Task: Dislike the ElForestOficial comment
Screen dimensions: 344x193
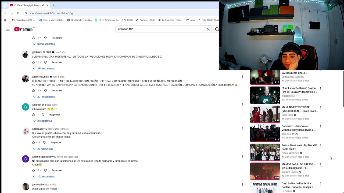Action: coord(45,90)
